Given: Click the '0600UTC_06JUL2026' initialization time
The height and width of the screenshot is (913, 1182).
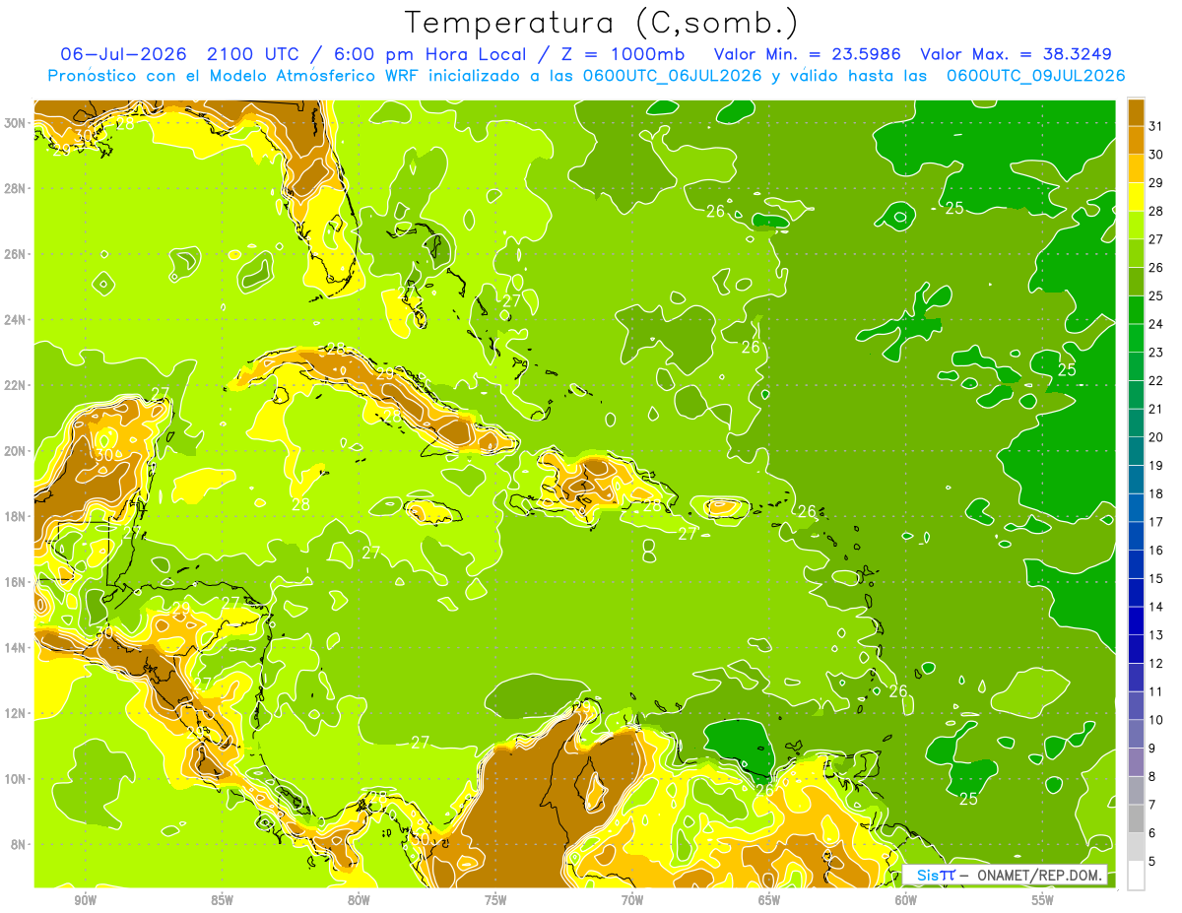Looking at the screenshot, I should pos(672,76).
